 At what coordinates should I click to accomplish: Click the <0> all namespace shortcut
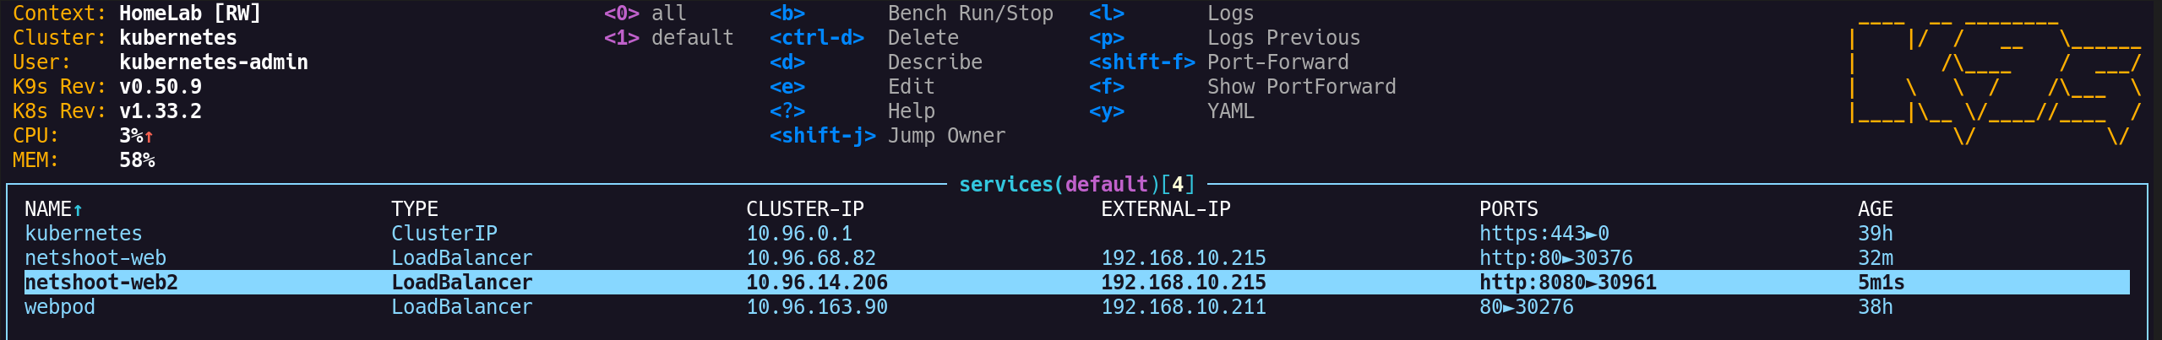[645, 13]
